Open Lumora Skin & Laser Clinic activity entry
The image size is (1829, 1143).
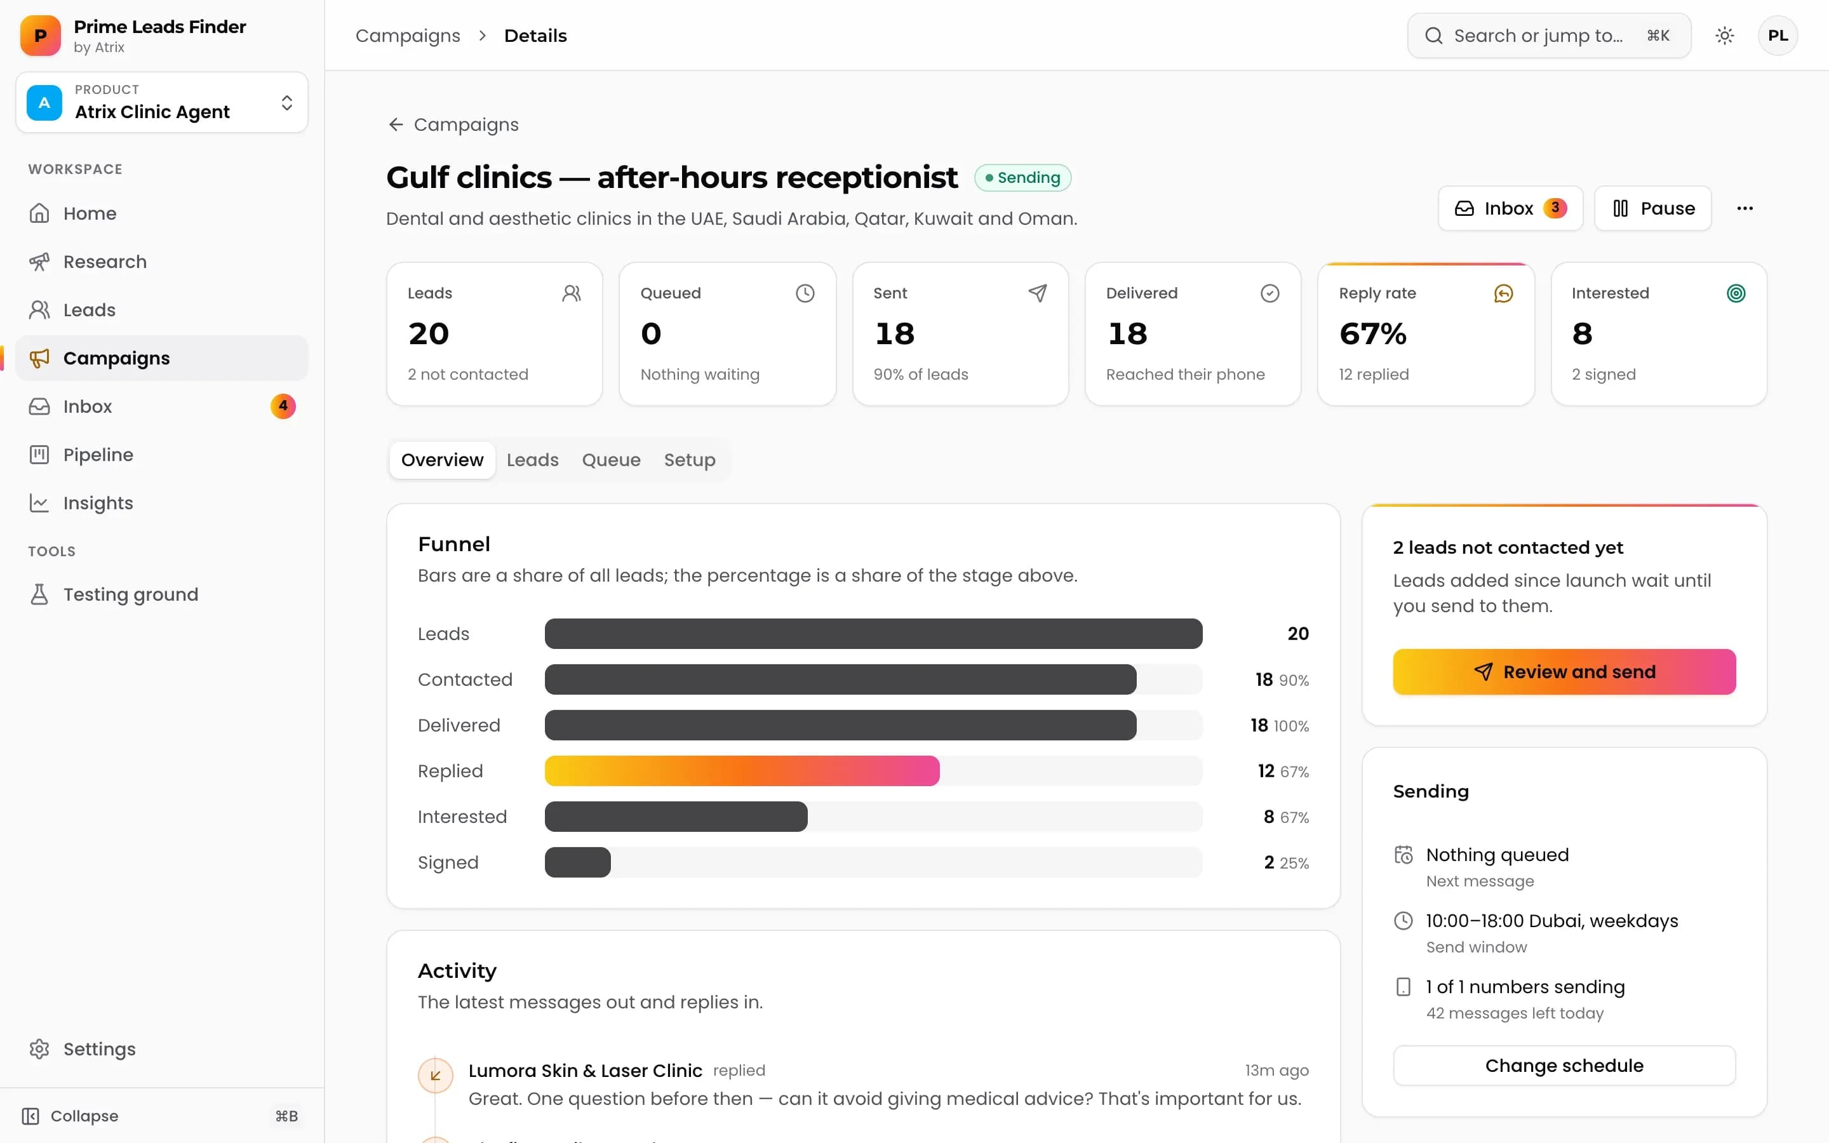pos(863,1085)
